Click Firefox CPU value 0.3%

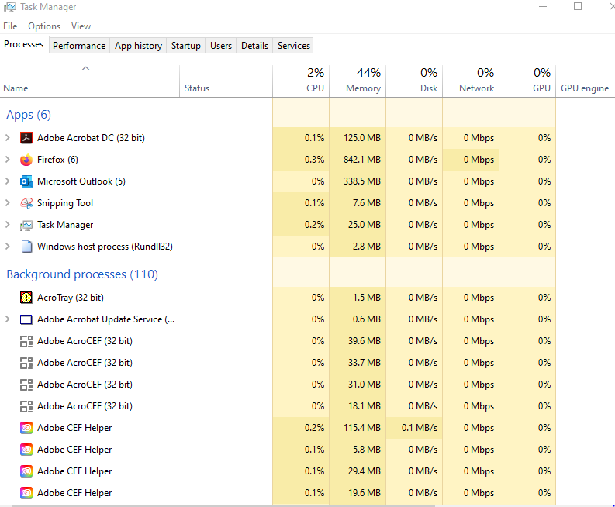click(x=315, y=160)
